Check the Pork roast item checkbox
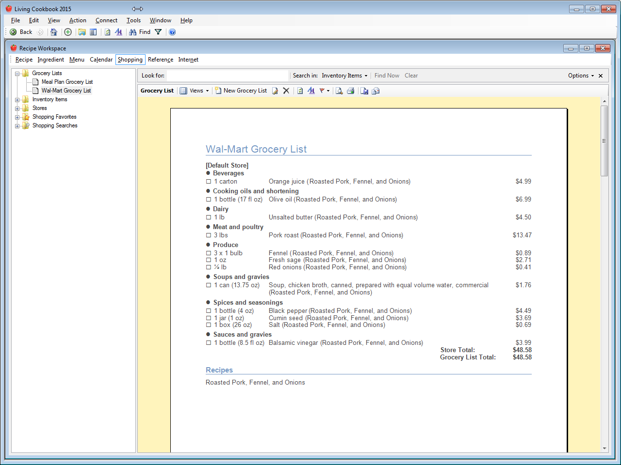Image resolution: width=621 pixels, height=465 pixels. point(209,235)
